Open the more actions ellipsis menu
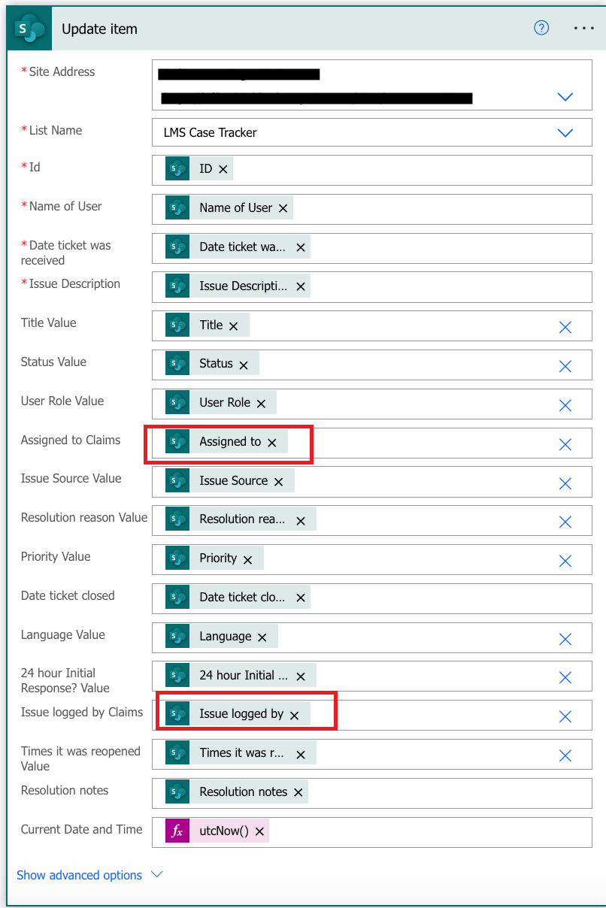 pos(583,28)
